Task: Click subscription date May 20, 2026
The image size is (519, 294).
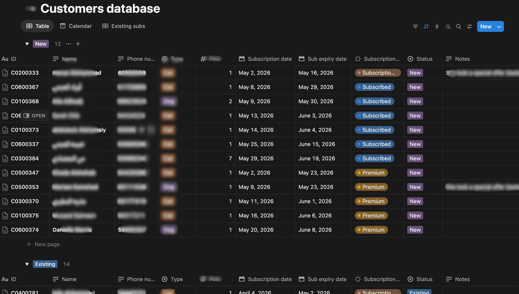Action: (x=256, y=230)
